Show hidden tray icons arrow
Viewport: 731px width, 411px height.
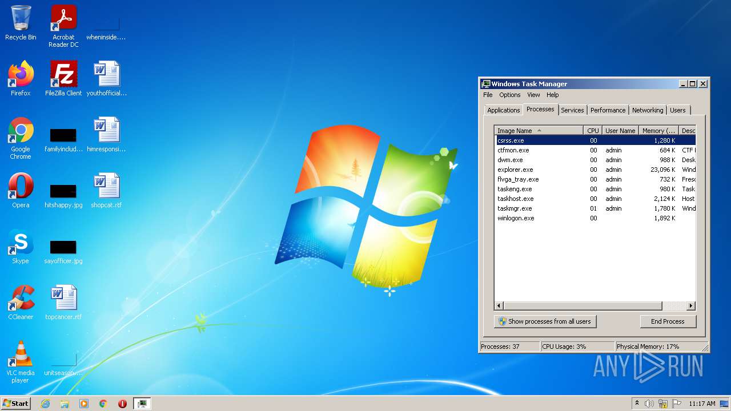[637, 403]
